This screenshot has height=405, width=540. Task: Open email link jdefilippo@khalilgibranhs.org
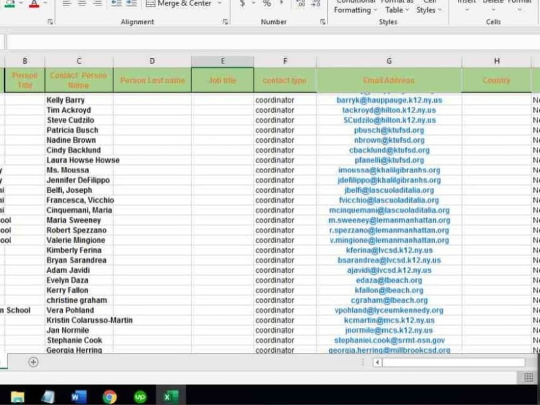tap(389, 180)
